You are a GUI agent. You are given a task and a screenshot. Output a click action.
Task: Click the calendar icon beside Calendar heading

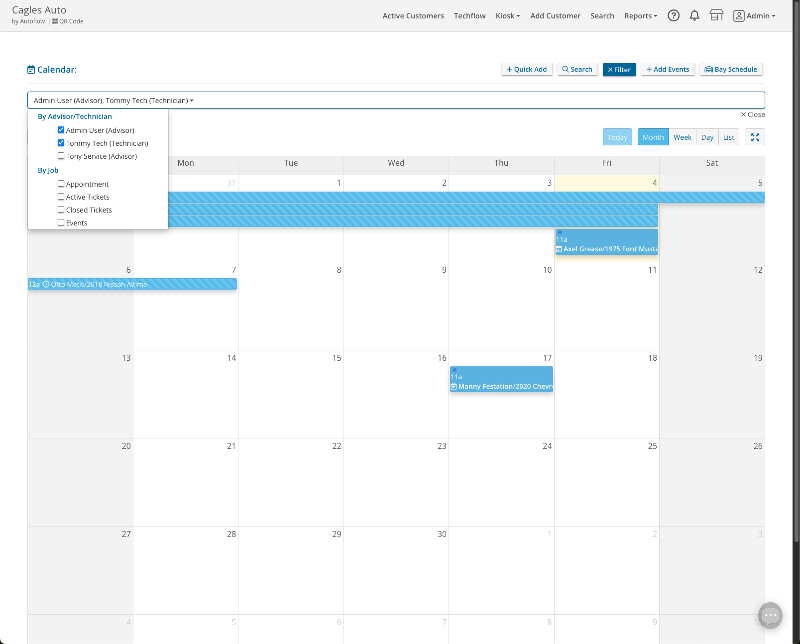pyautogui.click(x=31, y=70)
